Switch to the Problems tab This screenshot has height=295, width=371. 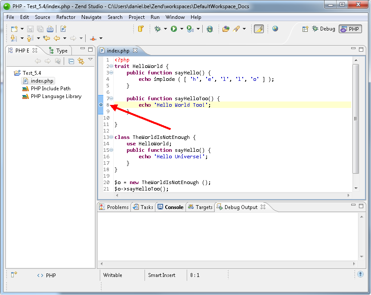(114, 207)
